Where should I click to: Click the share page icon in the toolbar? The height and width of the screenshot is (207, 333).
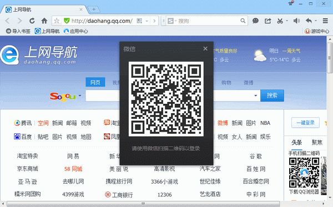point(268,21)
